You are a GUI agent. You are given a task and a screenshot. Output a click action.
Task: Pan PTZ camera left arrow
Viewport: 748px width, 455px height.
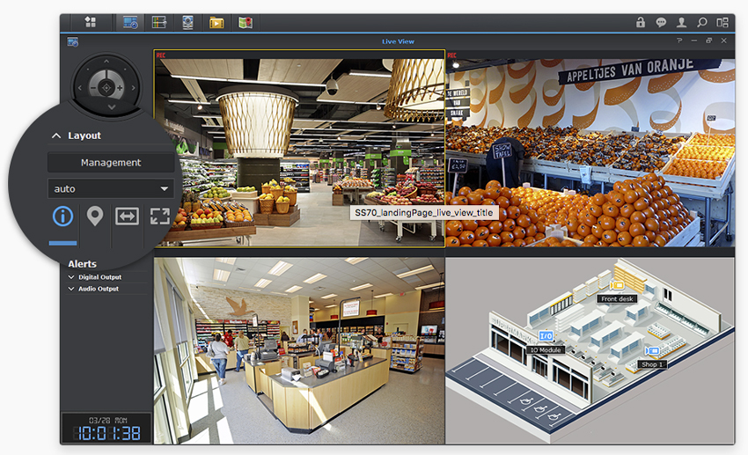(80, 88)
